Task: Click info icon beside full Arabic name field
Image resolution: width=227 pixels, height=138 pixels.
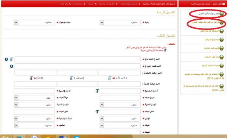Action: 11,66
